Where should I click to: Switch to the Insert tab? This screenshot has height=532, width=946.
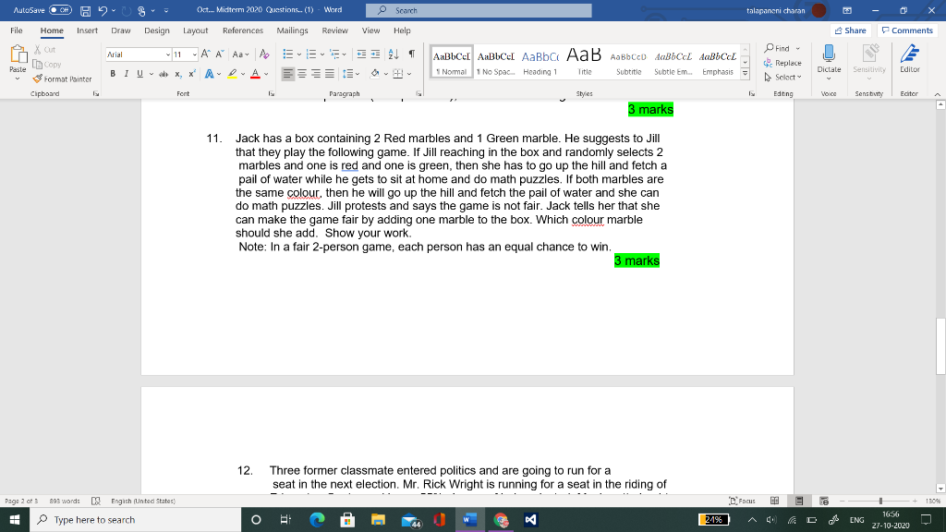[x=87, y=30]
